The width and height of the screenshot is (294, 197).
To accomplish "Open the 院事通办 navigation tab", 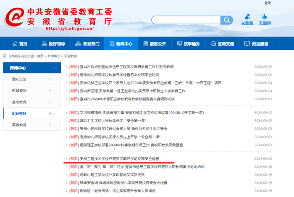I will click(x=189, y=44).
